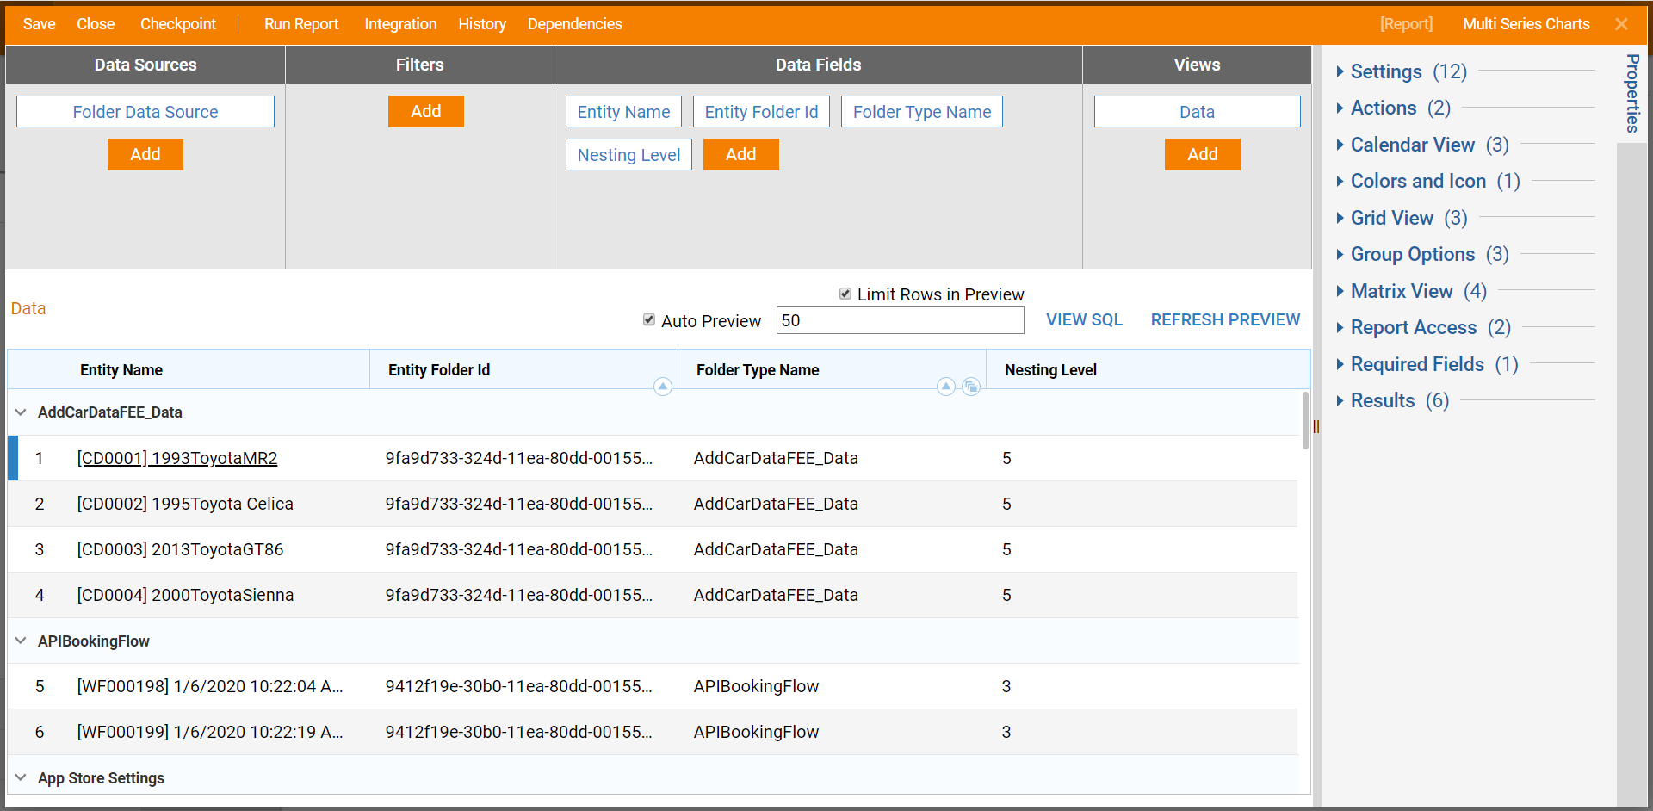Select row [WF000199] 1/6/2020 10:22:19
Image resolution: width=1653 pixels, height=811 pixels.
pos(653,732)
